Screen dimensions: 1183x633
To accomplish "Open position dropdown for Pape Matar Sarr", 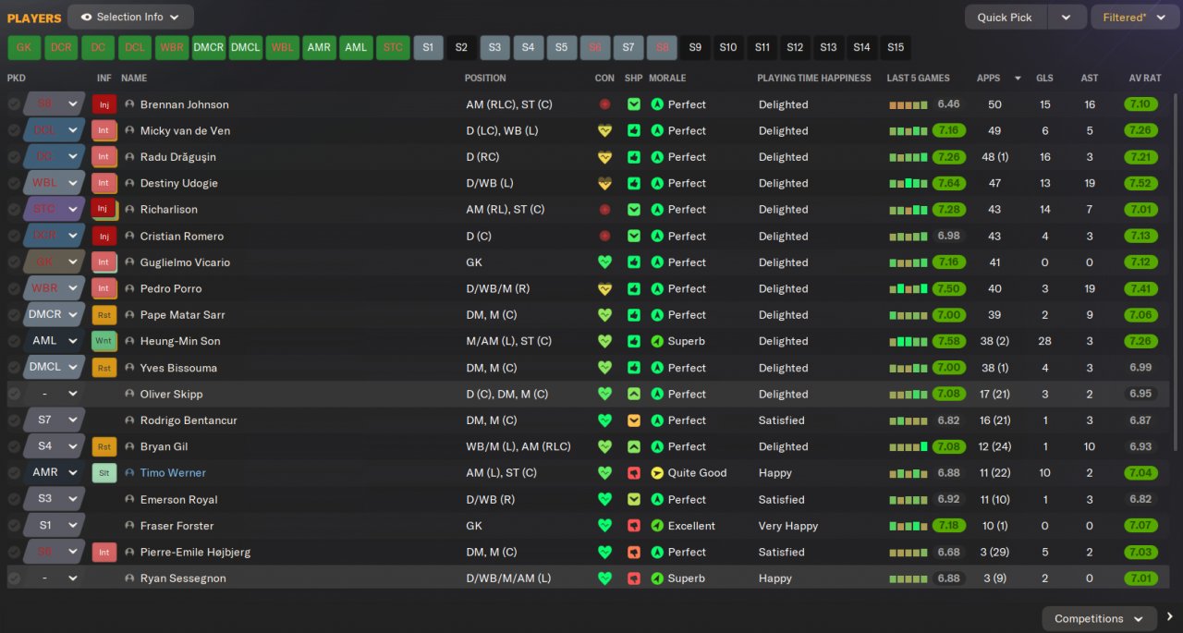I will pos(73,315).
